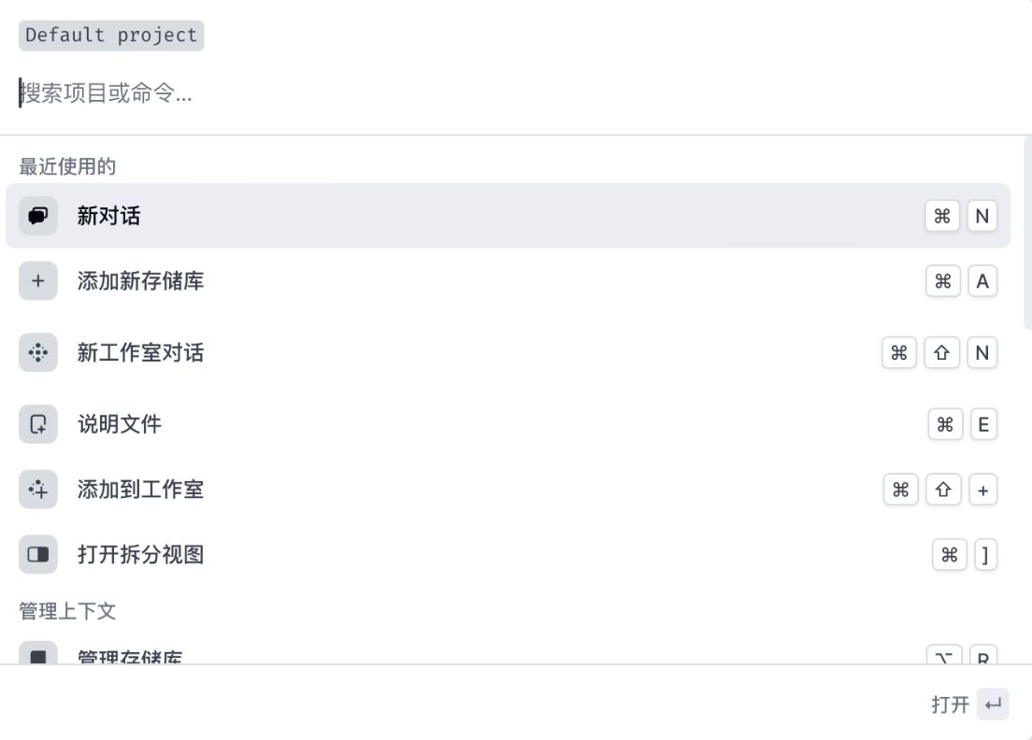1032x740 pixels.
Task: Click the plus icon for 添加新存储库
Action: [x=38, y=280]
